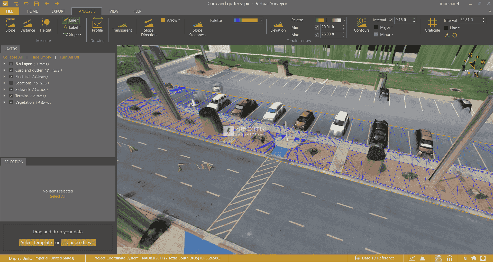Click the profile chart icon in status bar
The height and width of the screenshot is (262, 493).
point(412,258)
